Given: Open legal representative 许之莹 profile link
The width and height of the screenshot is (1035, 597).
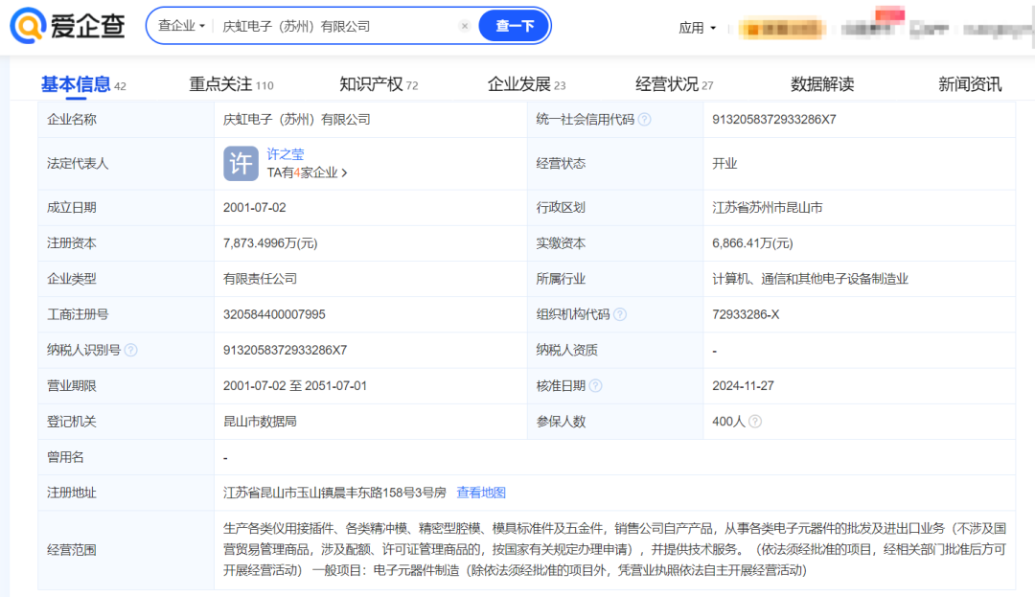Looking at the screenshot, I should coord(286,154).
